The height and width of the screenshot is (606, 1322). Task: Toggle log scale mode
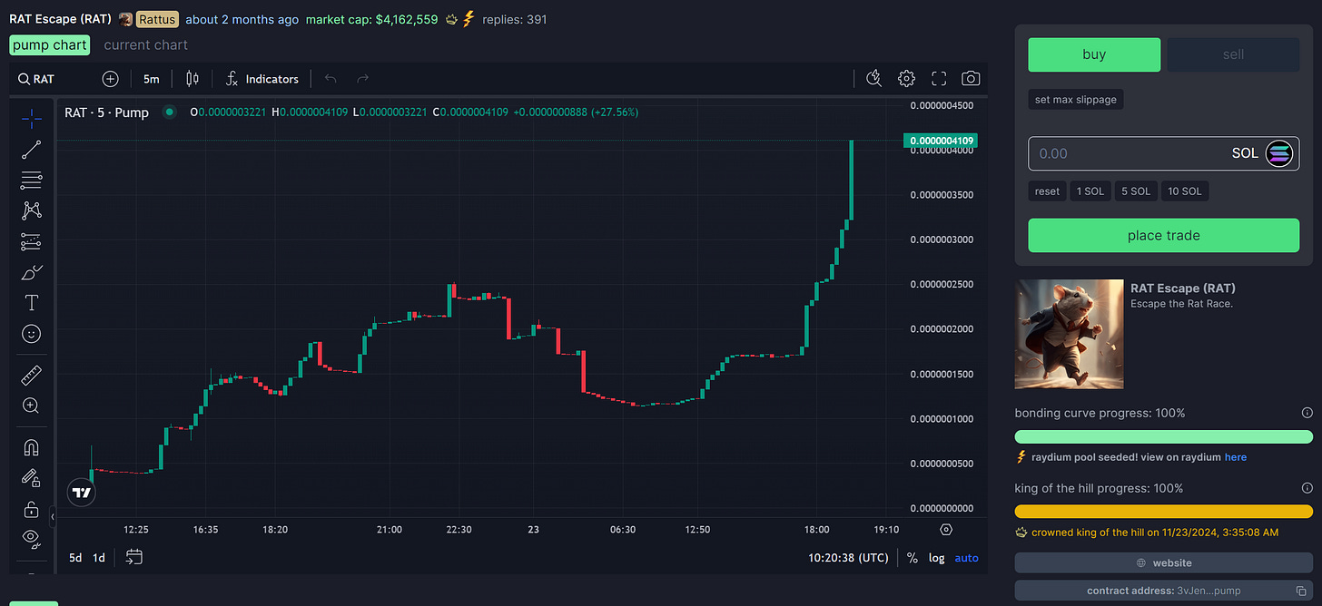(936, 558)
